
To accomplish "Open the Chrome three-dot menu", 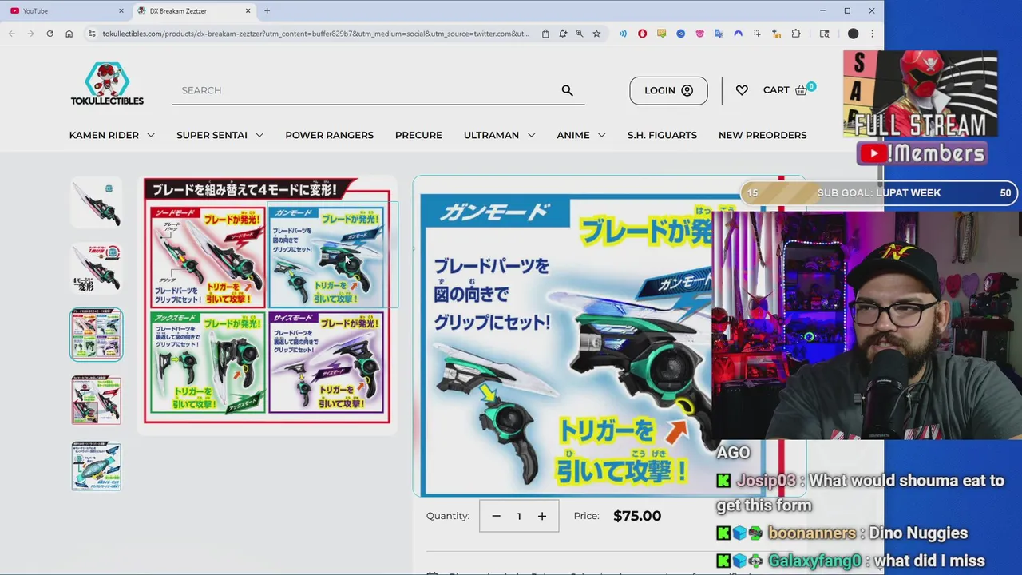I will pos(872,34).
